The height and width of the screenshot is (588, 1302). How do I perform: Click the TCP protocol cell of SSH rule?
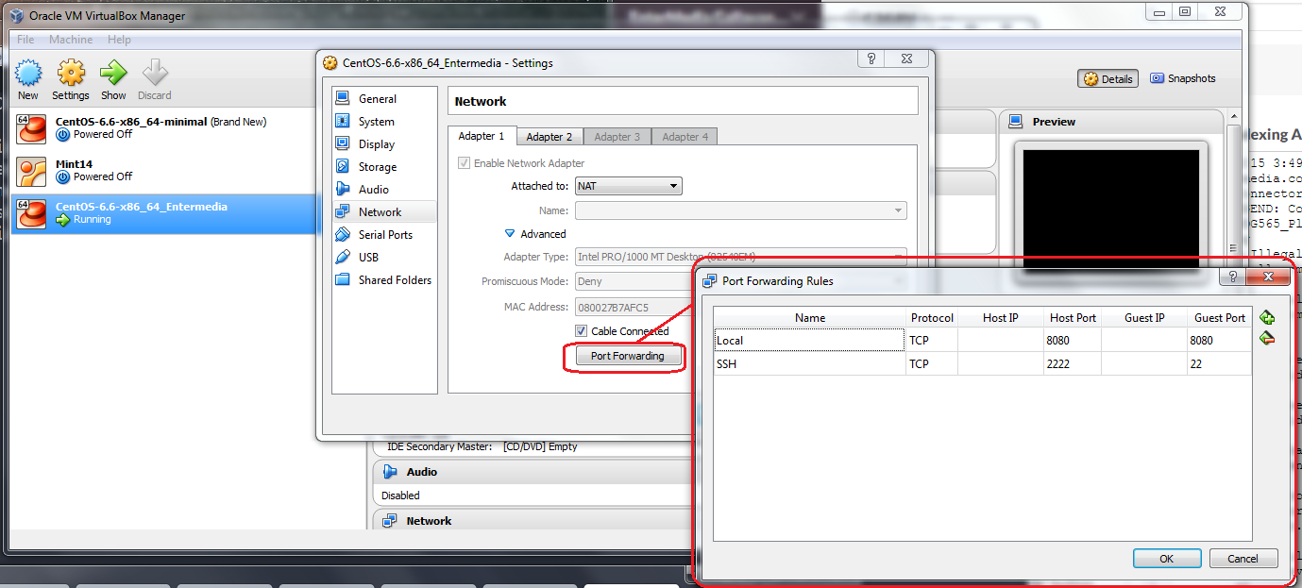[932, 364]
